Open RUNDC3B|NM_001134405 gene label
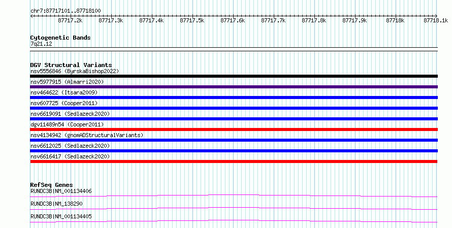The height and width of the screenshot is (228, 452). click(61, 216)
